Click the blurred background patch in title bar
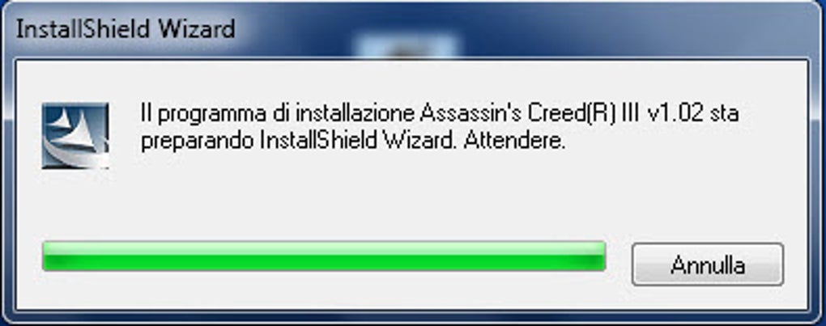Image resolution: width=826 pixels, height=326 pixels. click(405, 46)
